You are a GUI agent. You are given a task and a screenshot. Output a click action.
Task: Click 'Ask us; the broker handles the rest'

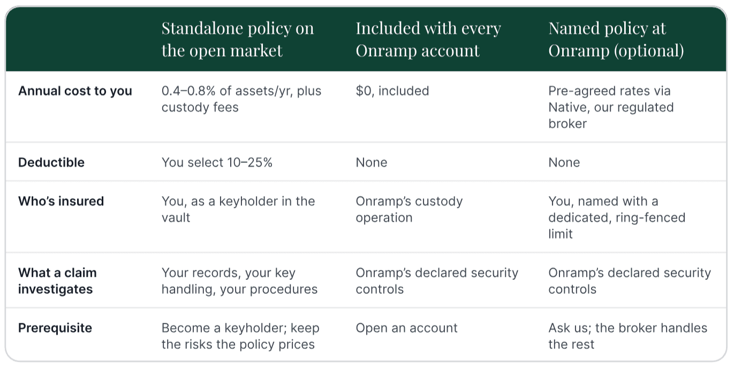[x=627, y=336]
